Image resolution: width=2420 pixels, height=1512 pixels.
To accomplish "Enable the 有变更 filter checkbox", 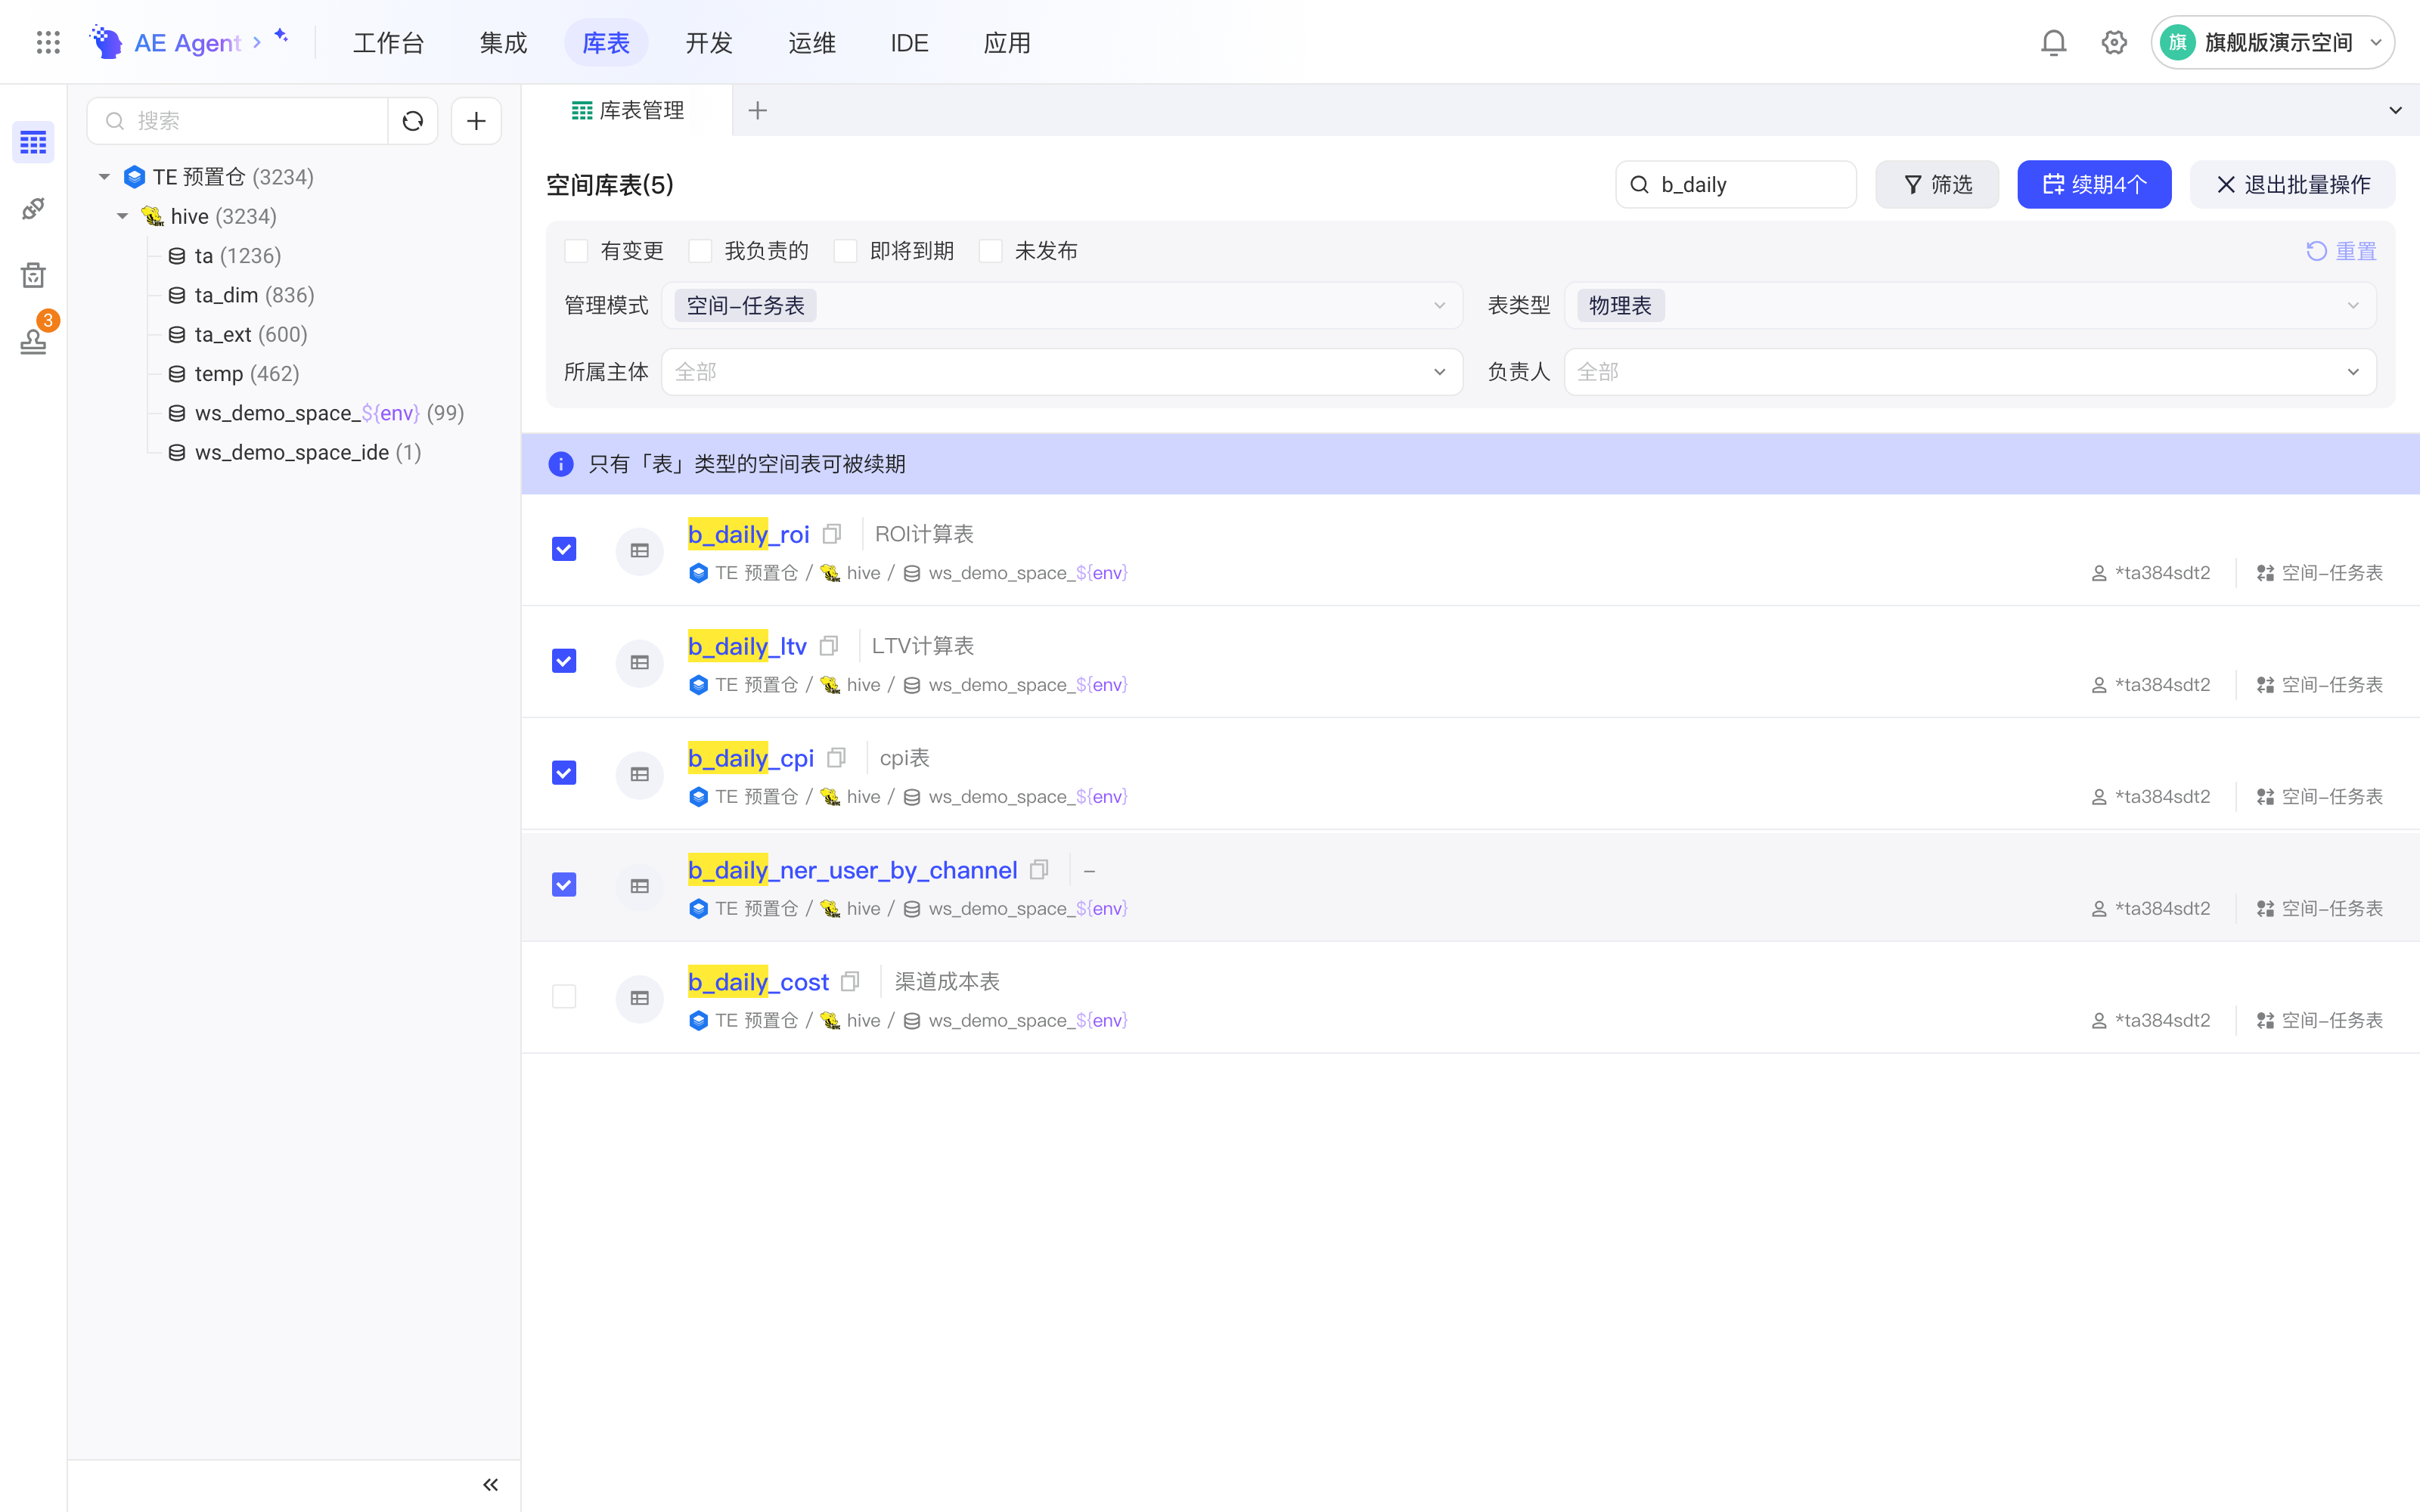I will [x=576, y=251].
